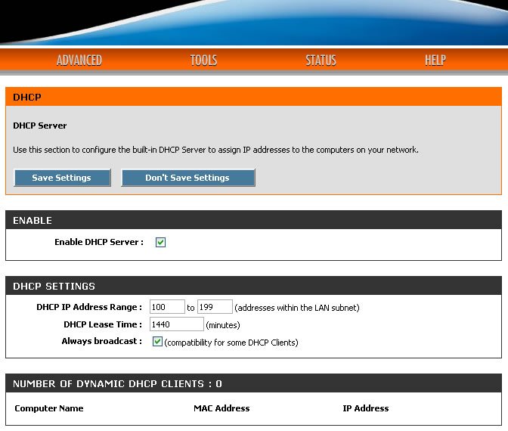Toggle the Always broadcast checkbox

coord(157,341)
